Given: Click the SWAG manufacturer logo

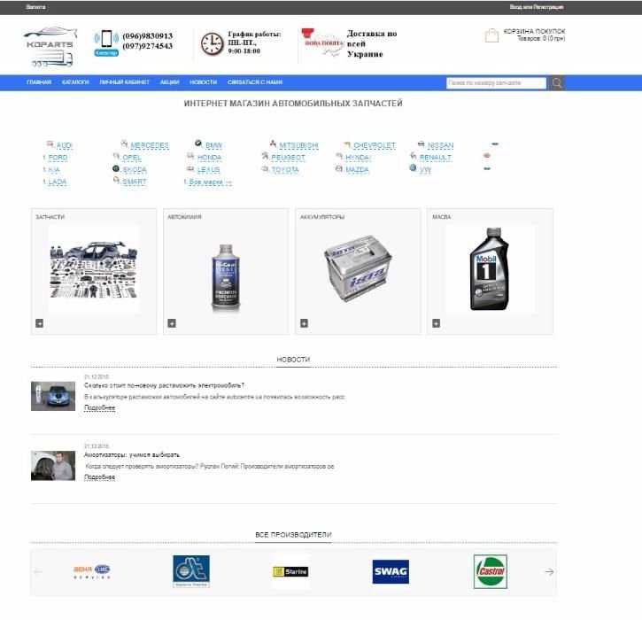Looking at the screenshot, I should click(x=391, y=571).
